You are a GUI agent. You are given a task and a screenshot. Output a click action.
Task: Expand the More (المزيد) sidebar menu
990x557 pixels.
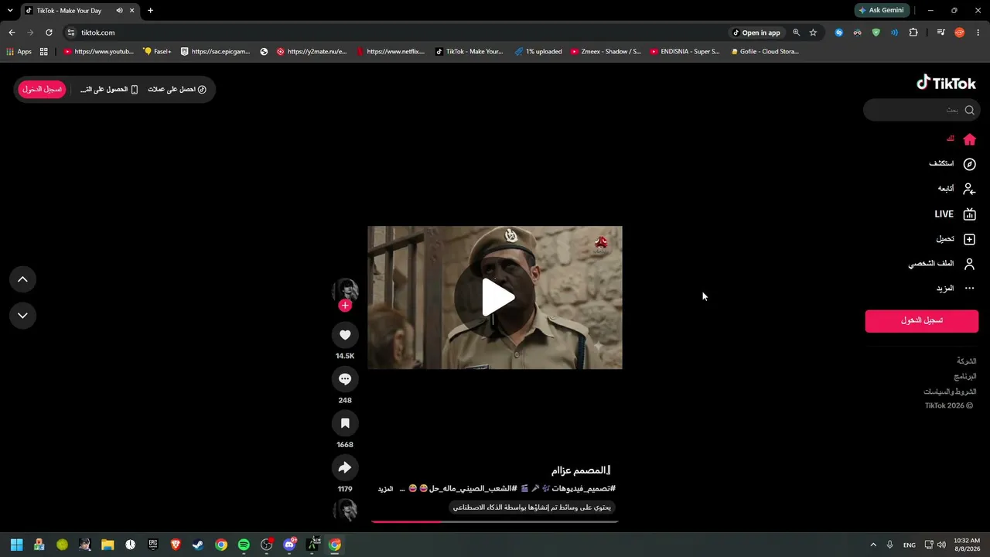coord(956,289)
